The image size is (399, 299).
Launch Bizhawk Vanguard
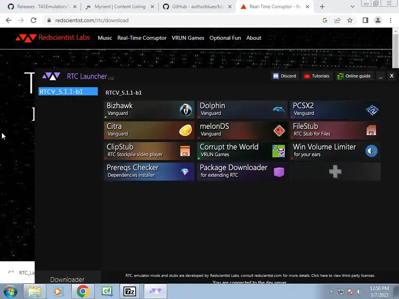[x=149, y=109]
